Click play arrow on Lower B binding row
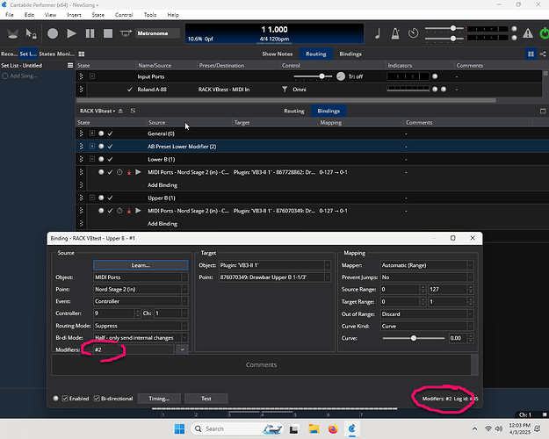Image resolution: width=549 pixels, height=439 pixels. (x=138, y=172)
